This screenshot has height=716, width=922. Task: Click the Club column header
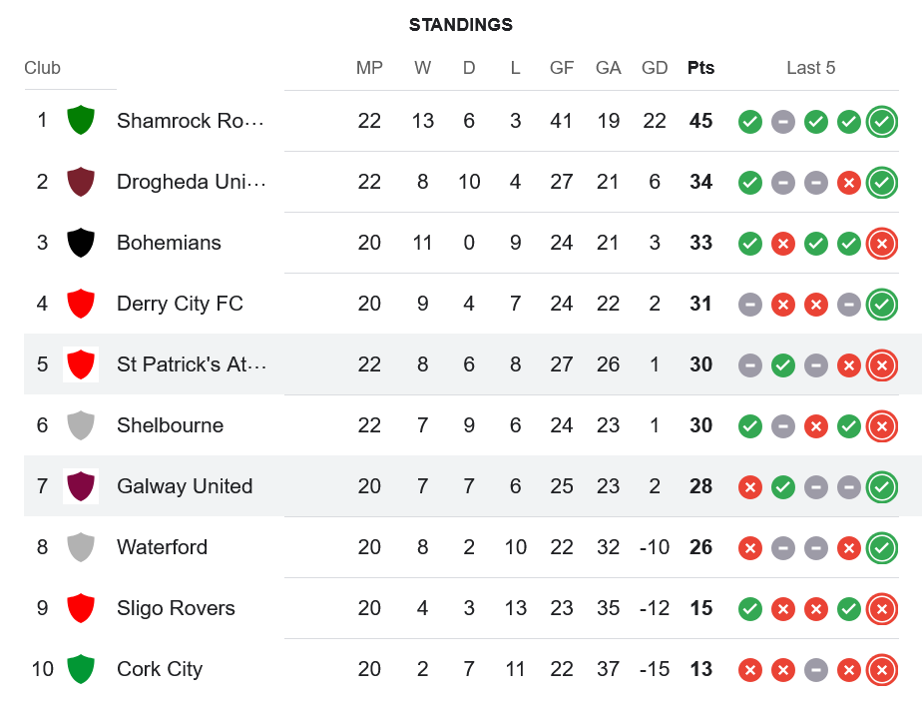pos(42,68)
